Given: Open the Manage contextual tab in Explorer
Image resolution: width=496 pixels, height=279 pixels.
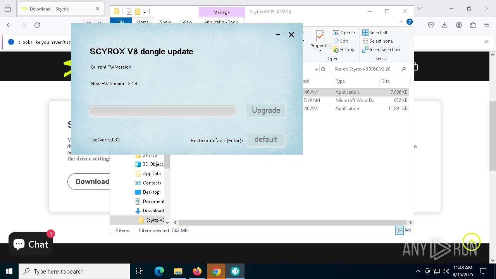Looking at the screenshot, I should point(222,12).
